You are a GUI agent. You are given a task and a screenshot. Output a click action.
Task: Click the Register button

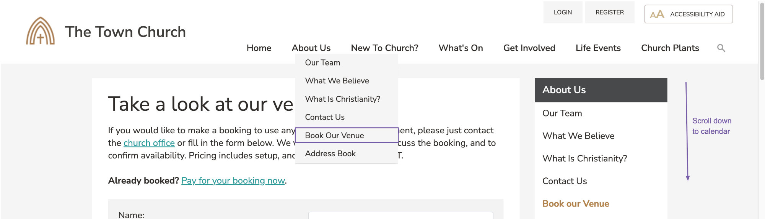tap(609, 12)
